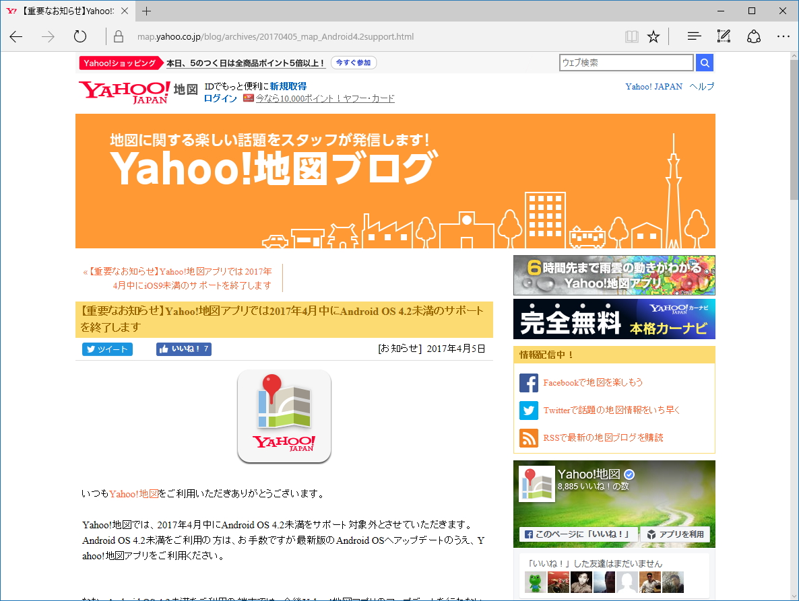The image size is (799, 601).
Task: Open a new browser tab
Action: pyautogui.click(x=146, y=11)
